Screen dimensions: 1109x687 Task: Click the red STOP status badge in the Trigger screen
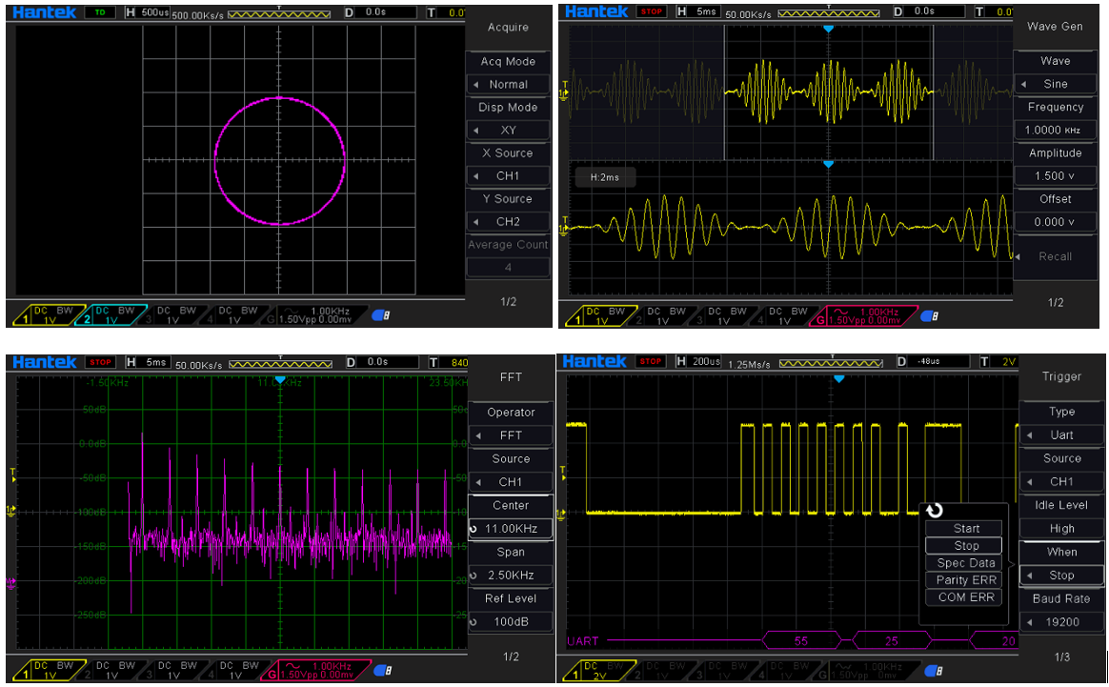tap(652, 362)
